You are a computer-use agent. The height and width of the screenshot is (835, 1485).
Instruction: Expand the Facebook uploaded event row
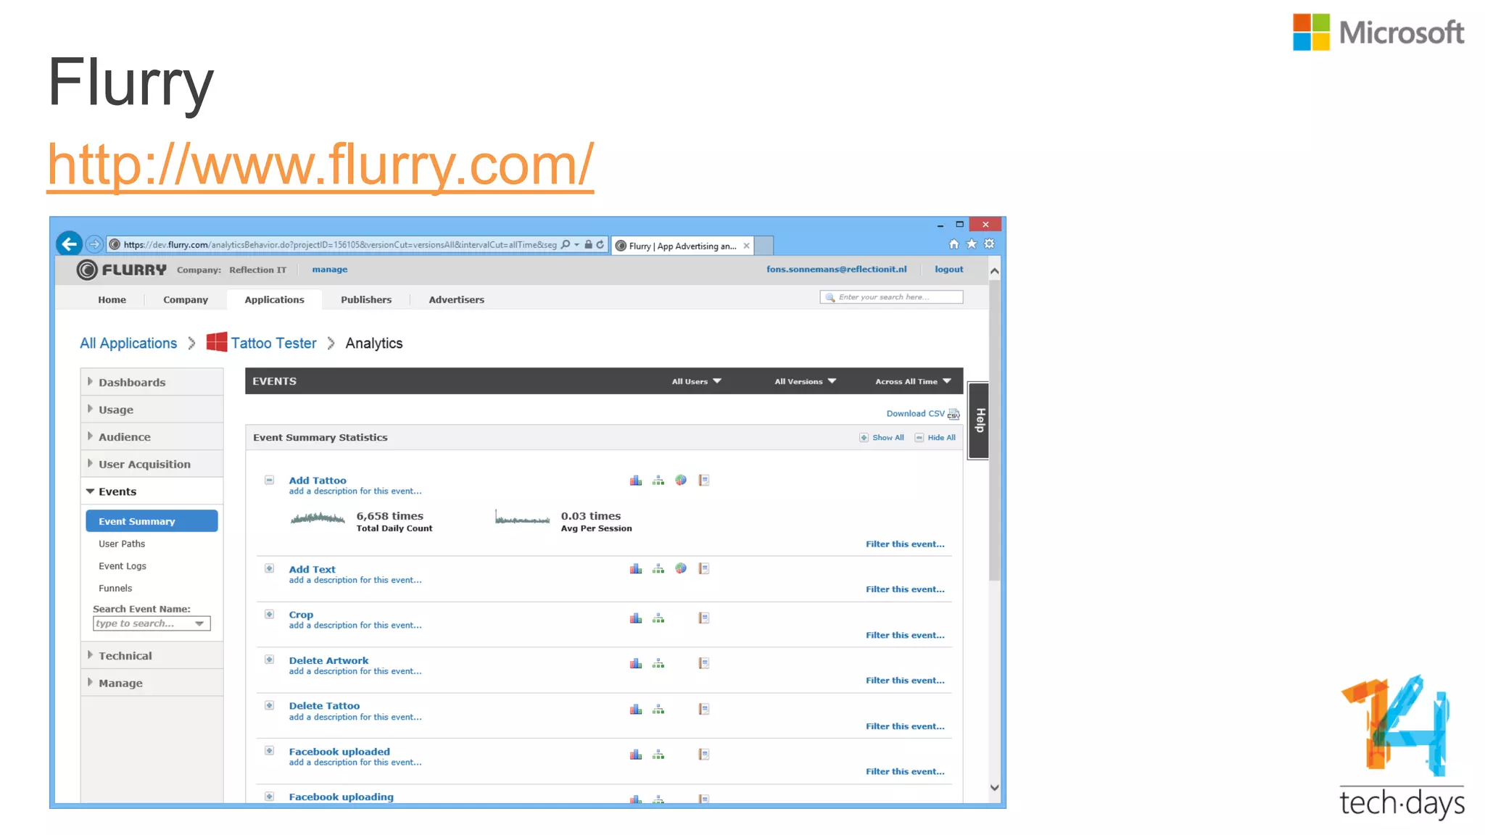tap(269, 751)
